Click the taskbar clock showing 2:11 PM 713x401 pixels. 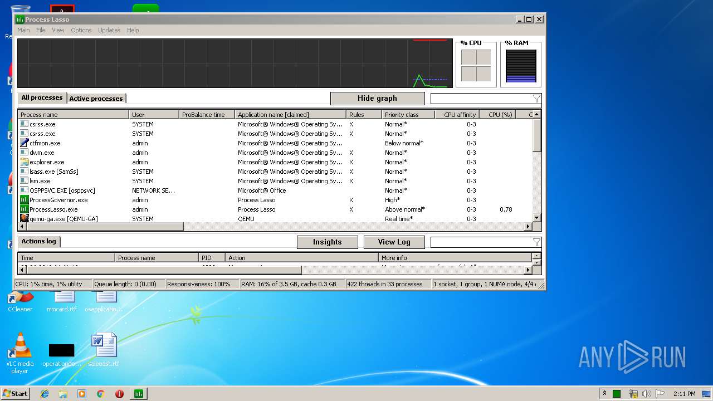[684, 394]
